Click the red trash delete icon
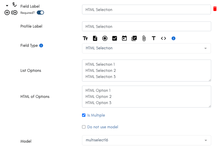Image resolution: width=222 pixels, height=149 pixels. coord(215,9)
